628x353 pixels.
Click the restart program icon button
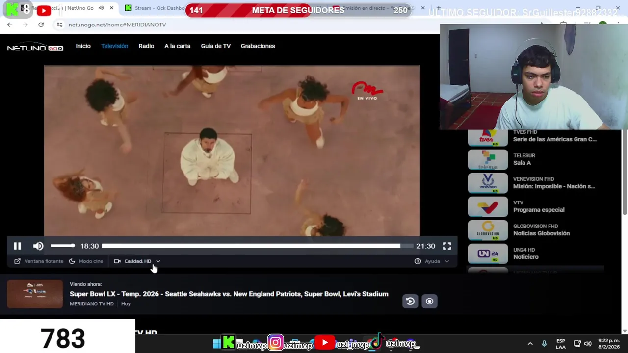pyautogui.click(x=410, y=302)
